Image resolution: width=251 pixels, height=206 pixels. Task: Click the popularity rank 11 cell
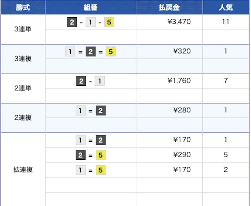click(x=226, y=22)
